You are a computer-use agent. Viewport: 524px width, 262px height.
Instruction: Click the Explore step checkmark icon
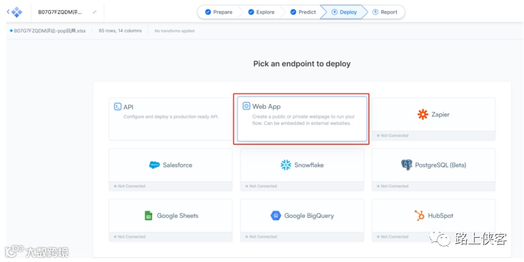tap(251, 12)
